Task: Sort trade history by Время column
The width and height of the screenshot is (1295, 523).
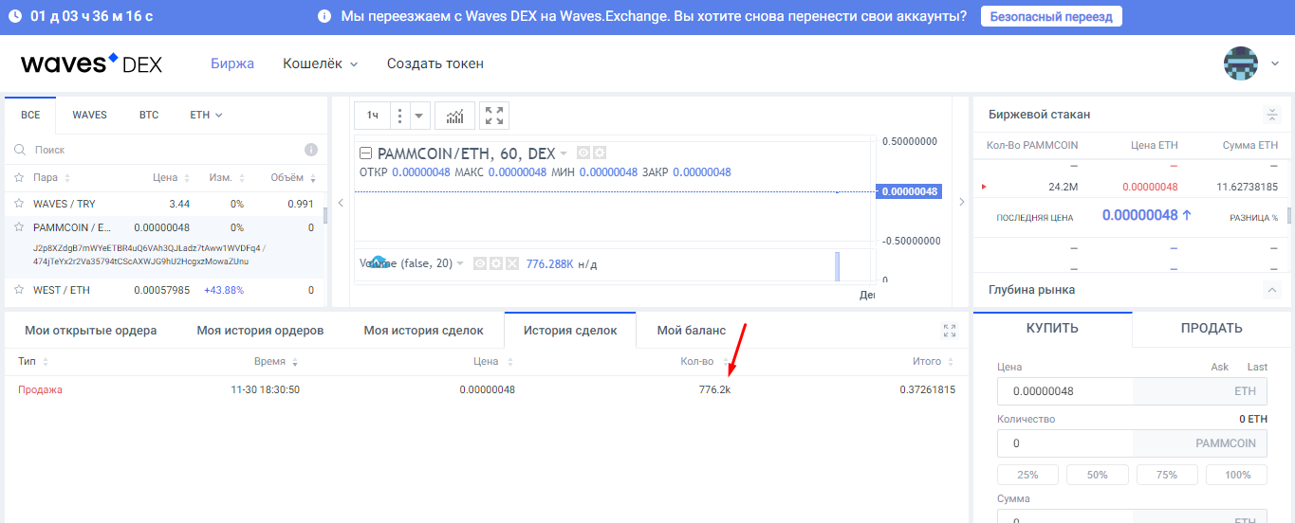Action: tap(276, 362)
